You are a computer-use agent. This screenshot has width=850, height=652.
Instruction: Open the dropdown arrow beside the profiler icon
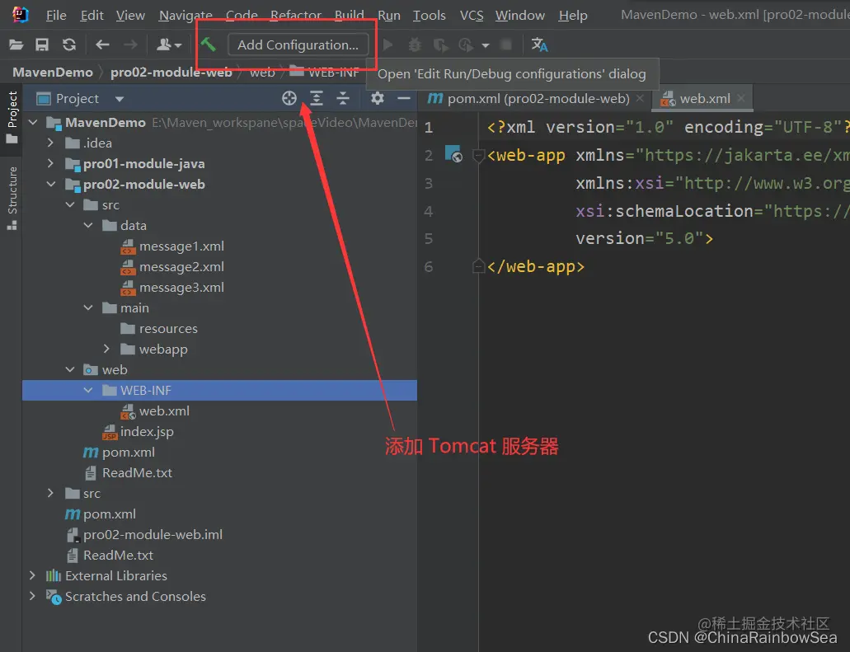486,45
